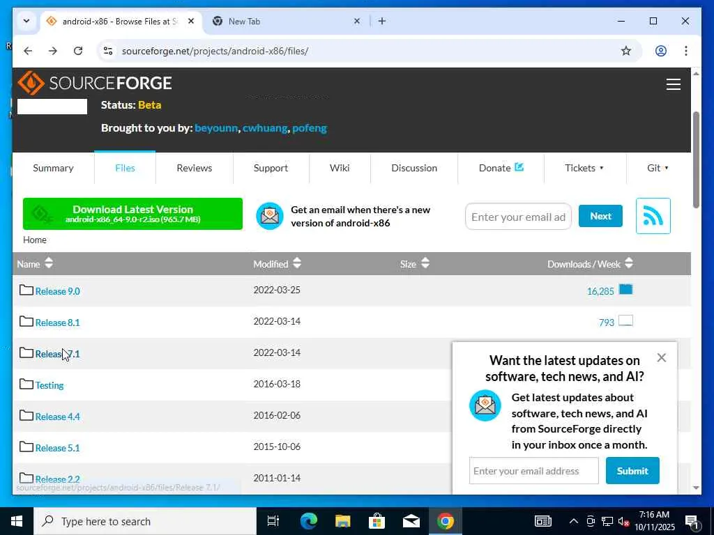Click the Windows taskbar search box

pyautogui.click(x=145, y=521)
